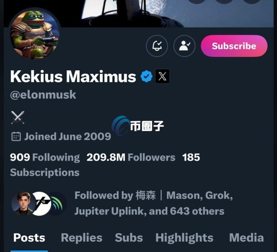
Task: Subscribe using the pink Subscribe button
Action: pos(234,46)
